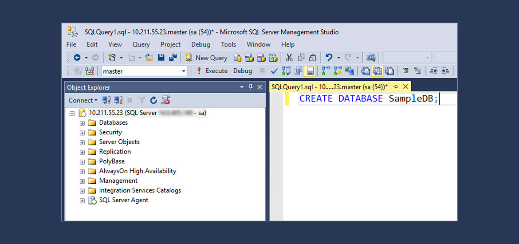Click the icon right of Refresh in Object Explorer
This screenshot has height=244, width=519.
[x=165, y=100]
